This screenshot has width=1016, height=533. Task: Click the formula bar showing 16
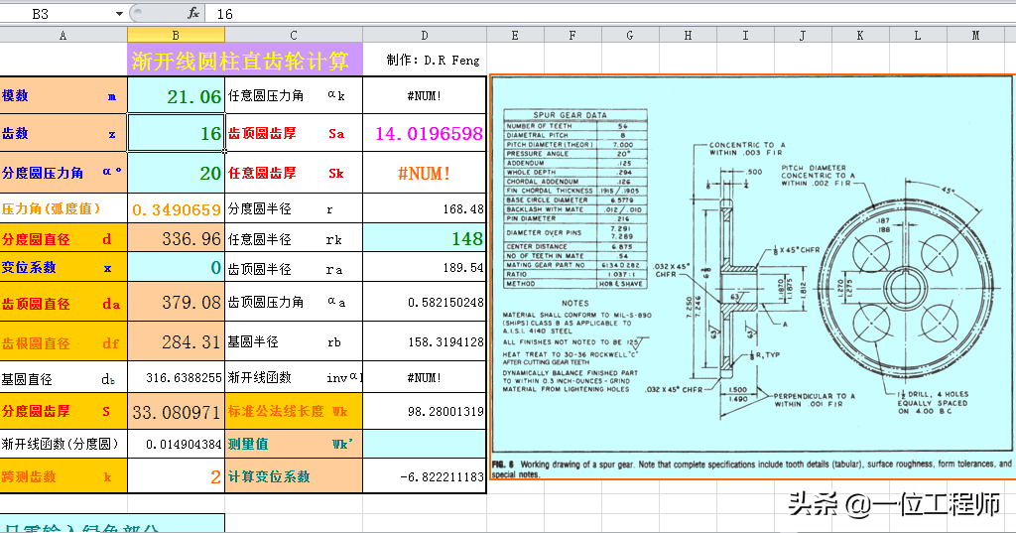click(609, 14)
